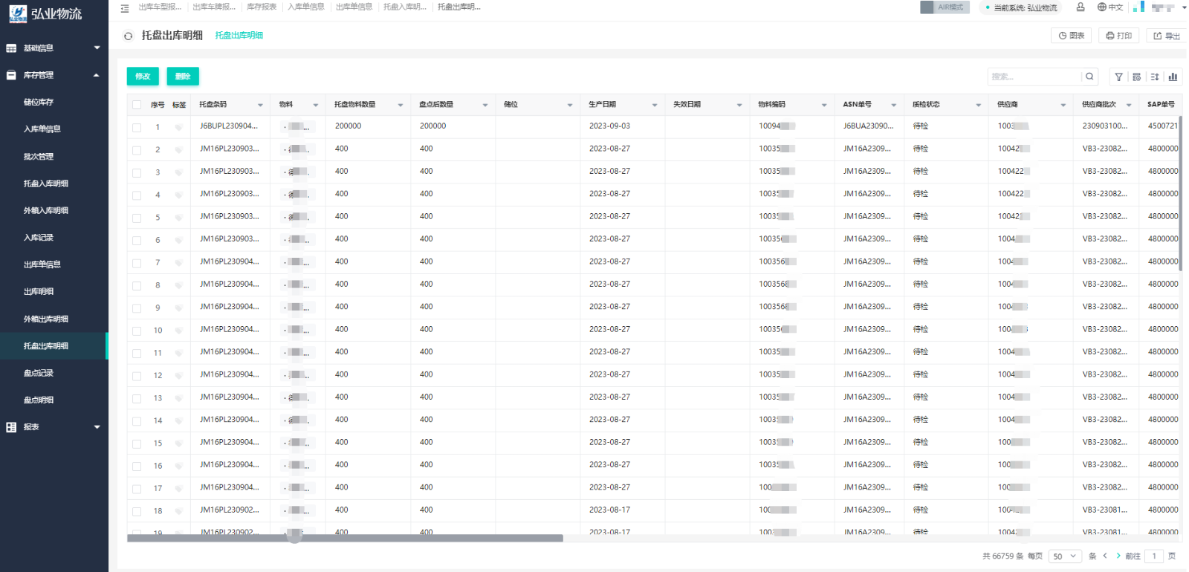
Task: Expand the 基础信息 sidebar group
Action: click(x=97, y=48)
